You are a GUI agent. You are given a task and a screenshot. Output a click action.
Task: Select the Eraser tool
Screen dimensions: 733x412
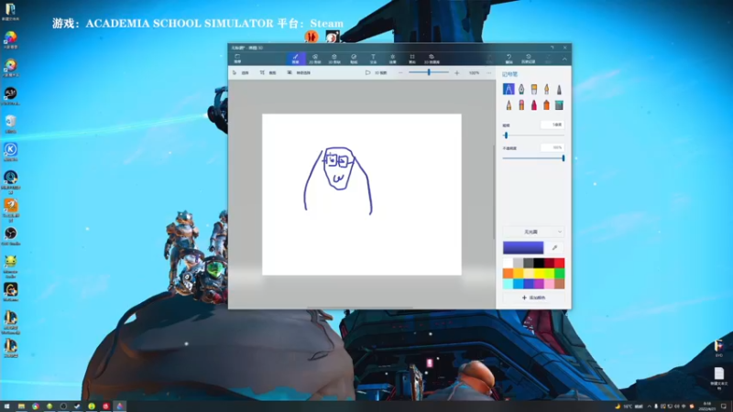[x=521, y=105]
